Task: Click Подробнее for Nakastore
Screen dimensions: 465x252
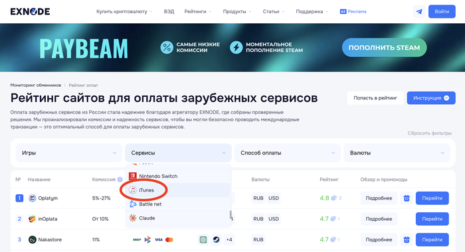Action: (379, 239)
